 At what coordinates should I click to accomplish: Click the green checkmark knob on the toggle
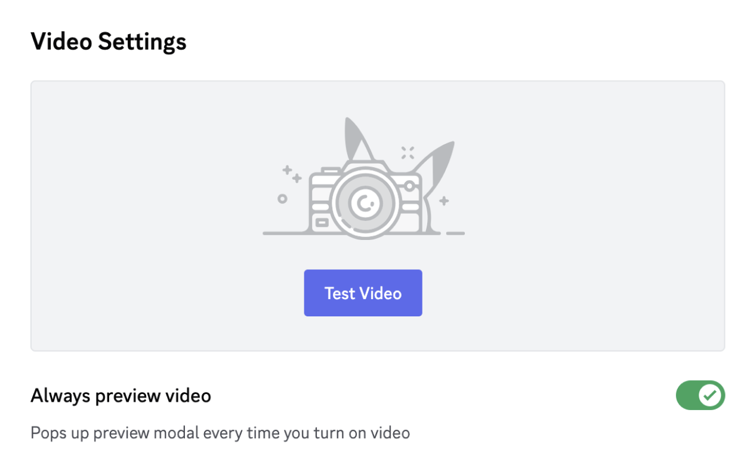[711, 395]
